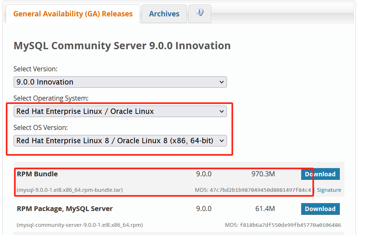Viewport: 366px width, 235px height.
Task: Download RPM Package, MySQL Server
Action: (x=320, y=209)
